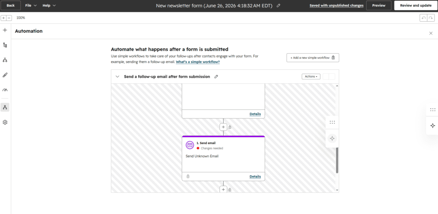Click lock icon above Send email card
438x214 pixels.
pos(230,127)
